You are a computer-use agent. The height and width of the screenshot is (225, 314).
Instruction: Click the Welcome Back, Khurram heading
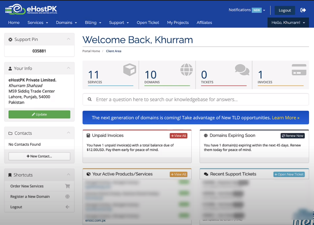[138, 40]
